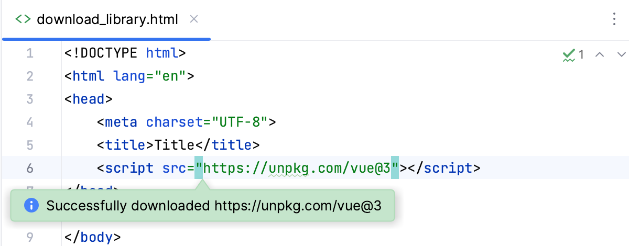This screenshot has width=629, height=246.
Task: Click the unpkg.com/vue@3 URL in script src
Action: (x=297, y=168)
